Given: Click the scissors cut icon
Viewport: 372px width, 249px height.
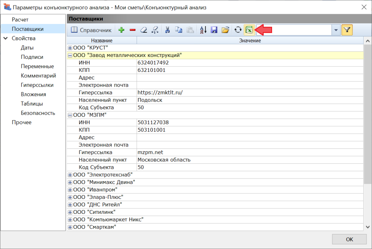Looking at the screenshot, I should (x=167, y=30).
